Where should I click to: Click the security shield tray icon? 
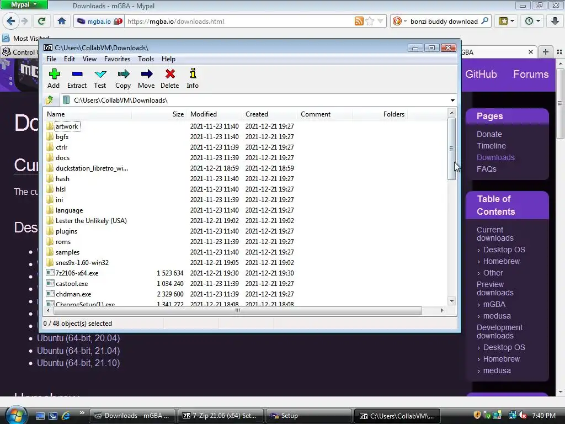click(x=477, y=415)
